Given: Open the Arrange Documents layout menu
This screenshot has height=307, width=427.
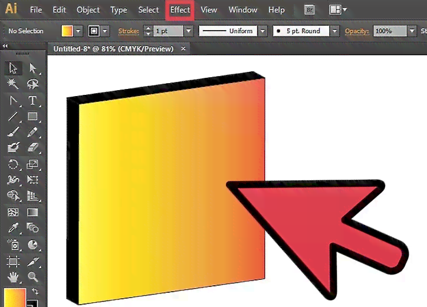Looking at the screenshot, I should [338, 10].
